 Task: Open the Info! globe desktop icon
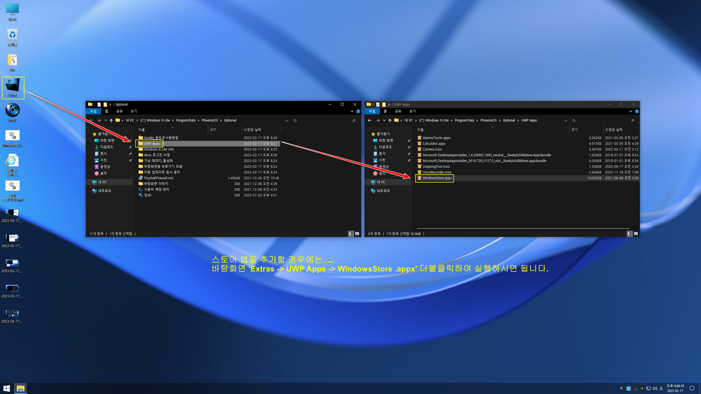[x=12, y=112]
